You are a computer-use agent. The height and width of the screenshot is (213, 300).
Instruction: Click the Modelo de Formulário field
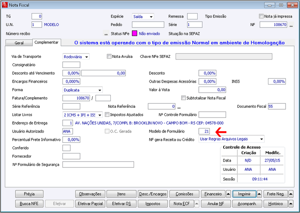tap(204, 131)
